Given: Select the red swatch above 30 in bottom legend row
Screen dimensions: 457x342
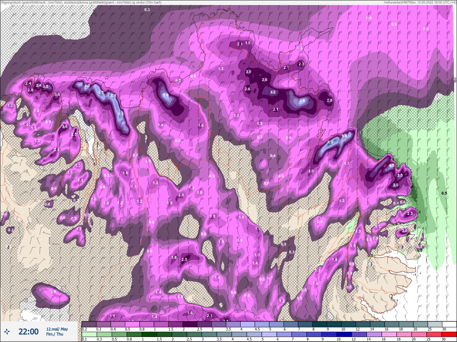Looking at the screenshot, I should 449,335.
